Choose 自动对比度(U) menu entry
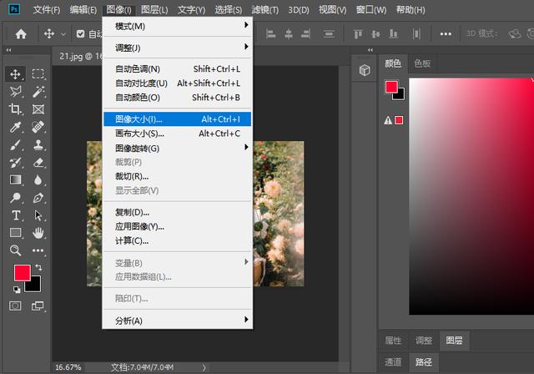The height and width of the screenshot is (374, 534). [178, 83]
